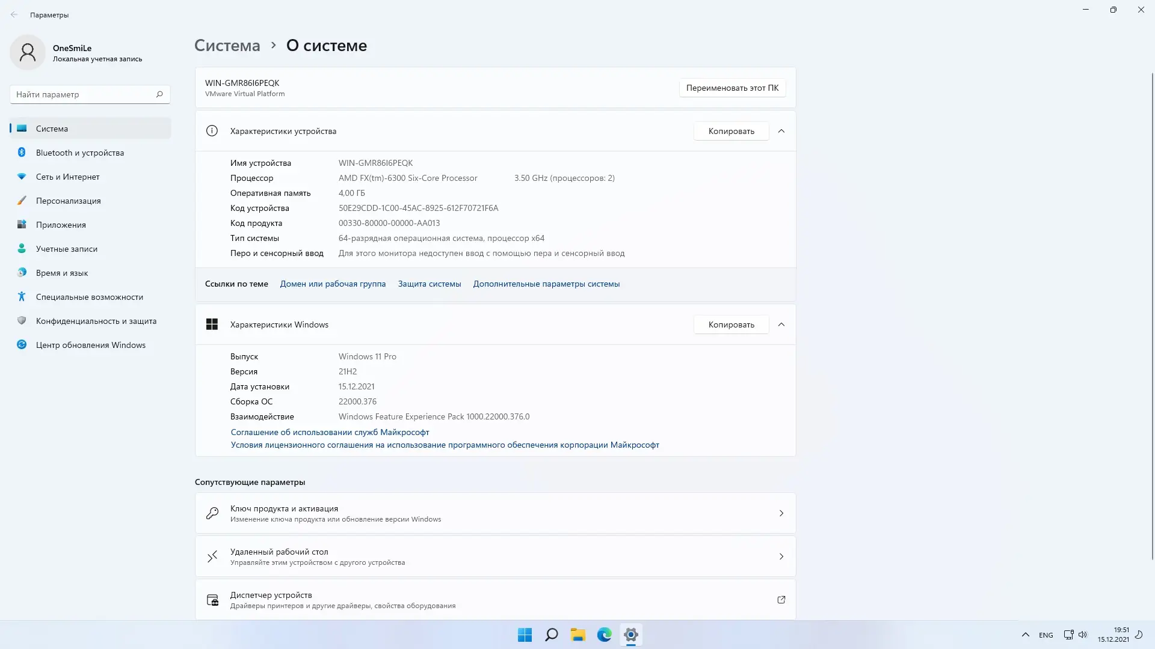1155x649 pixels.
Task: Open Microsoft Edge from the taskbar
Action: tap(604, 635)
